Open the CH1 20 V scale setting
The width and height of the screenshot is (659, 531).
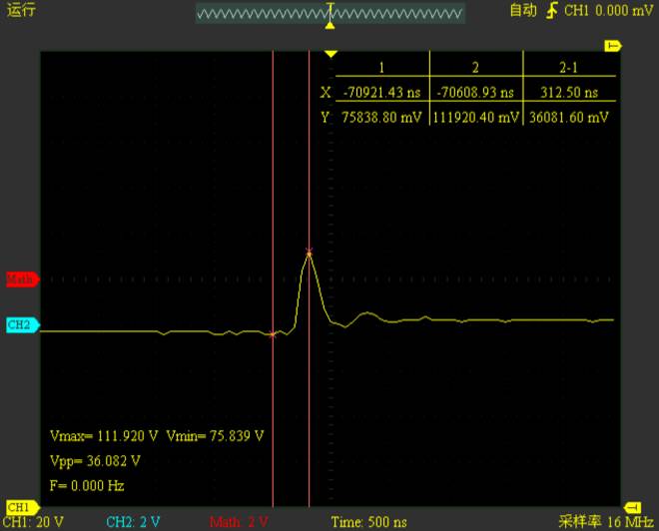coord(34,522)
